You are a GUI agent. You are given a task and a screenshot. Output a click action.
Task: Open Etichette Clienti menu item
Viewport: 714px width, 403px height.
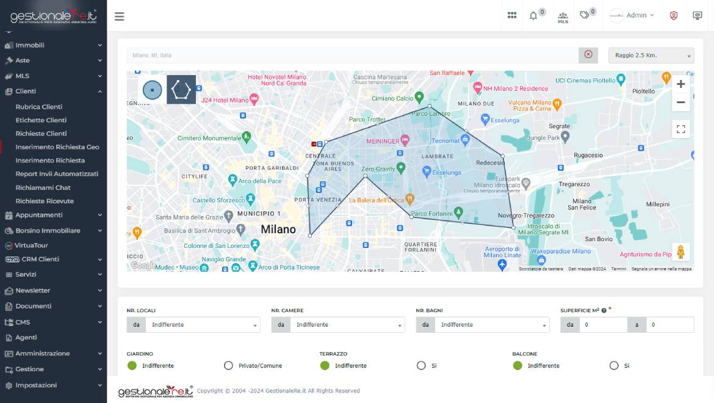[41, 120]
